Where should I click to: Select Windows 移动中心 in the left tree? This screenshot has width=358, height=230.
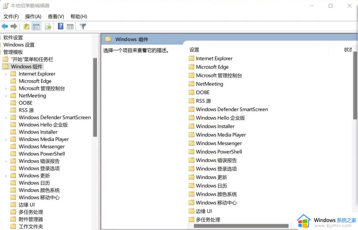39,198
